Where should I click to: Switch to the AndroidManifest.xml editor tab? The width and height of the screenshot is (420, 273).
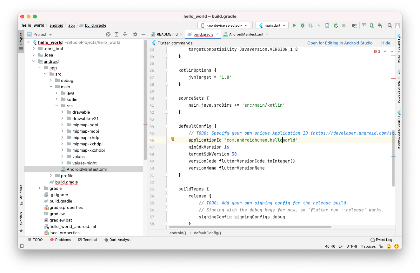point(246,34)
